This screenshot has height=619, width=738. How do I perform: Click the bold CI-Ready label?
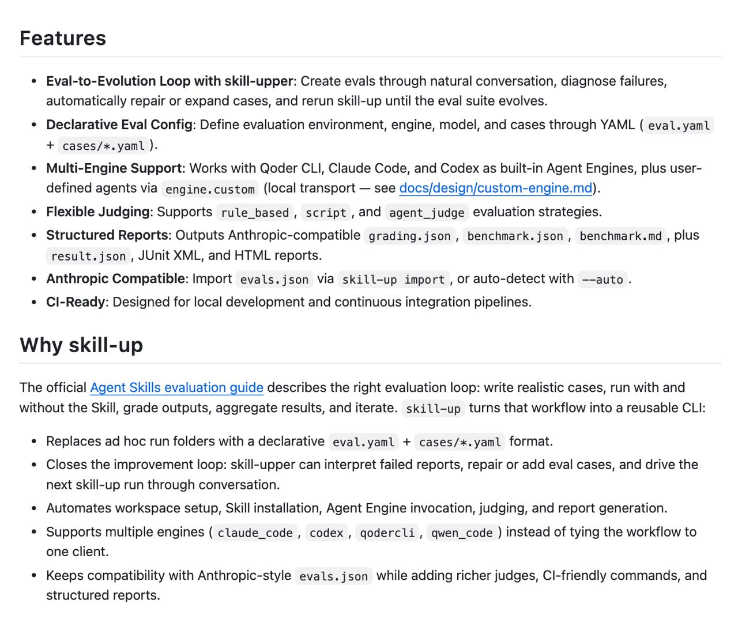click(x=76, y=302)
